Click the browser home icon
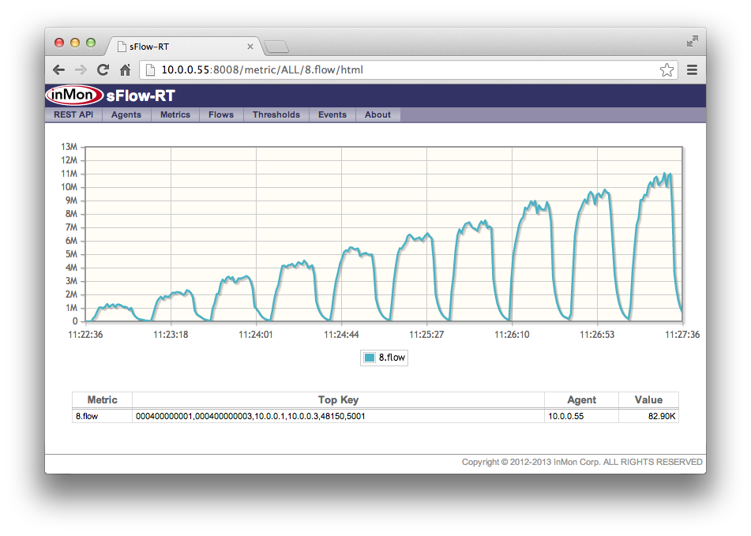 [x=125, y=69]
